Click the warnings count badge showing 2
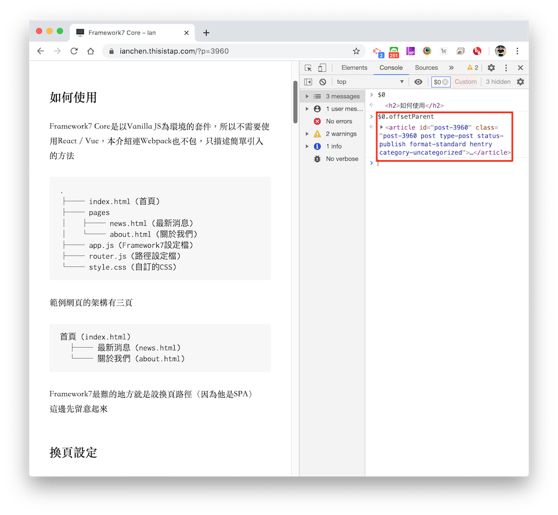Viewport: 558px width, 515px height. click(473, 68)
